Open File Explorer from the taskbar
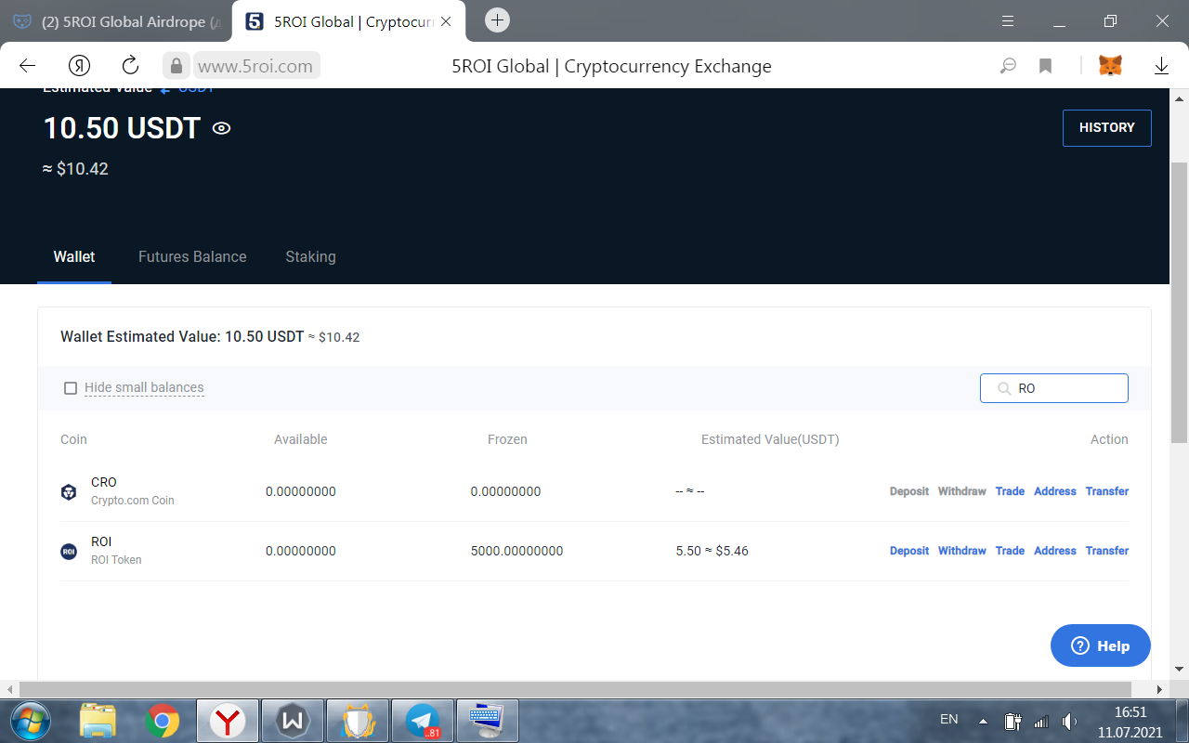 (98, 720)
